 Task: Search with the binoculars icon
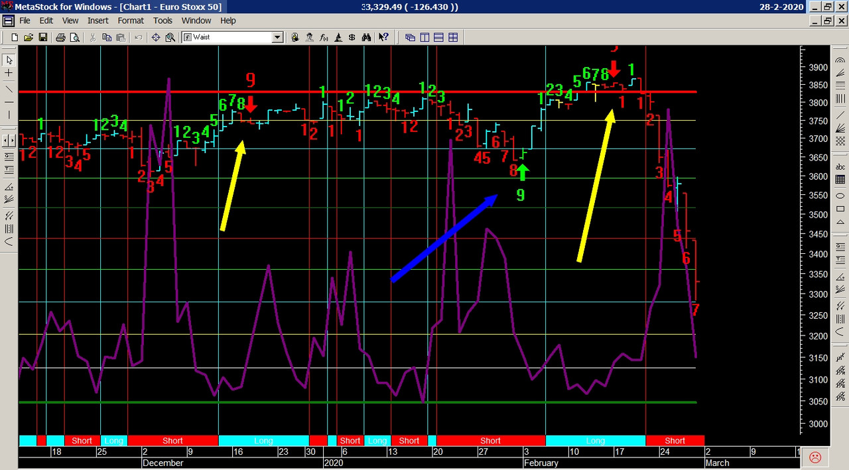click(366, 37)
